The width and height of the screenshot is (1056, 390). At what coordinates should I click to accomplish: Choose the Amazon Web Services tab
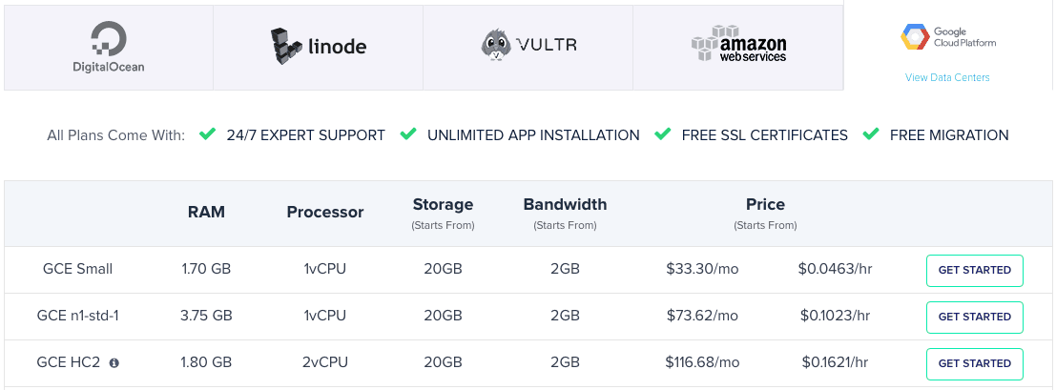tap(738, 47)
